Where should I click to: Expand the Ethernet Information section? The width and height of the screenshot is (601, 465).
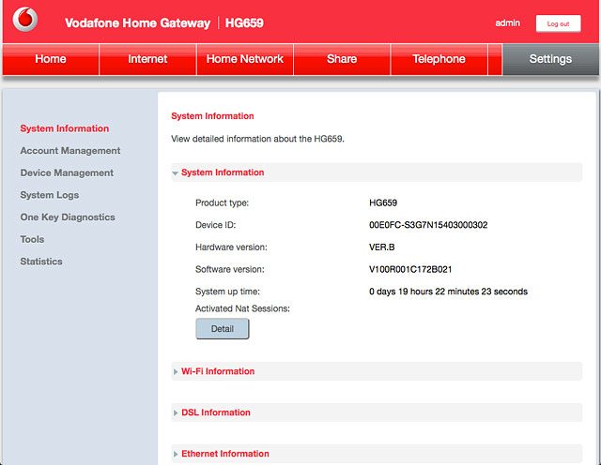click(377, 454)
